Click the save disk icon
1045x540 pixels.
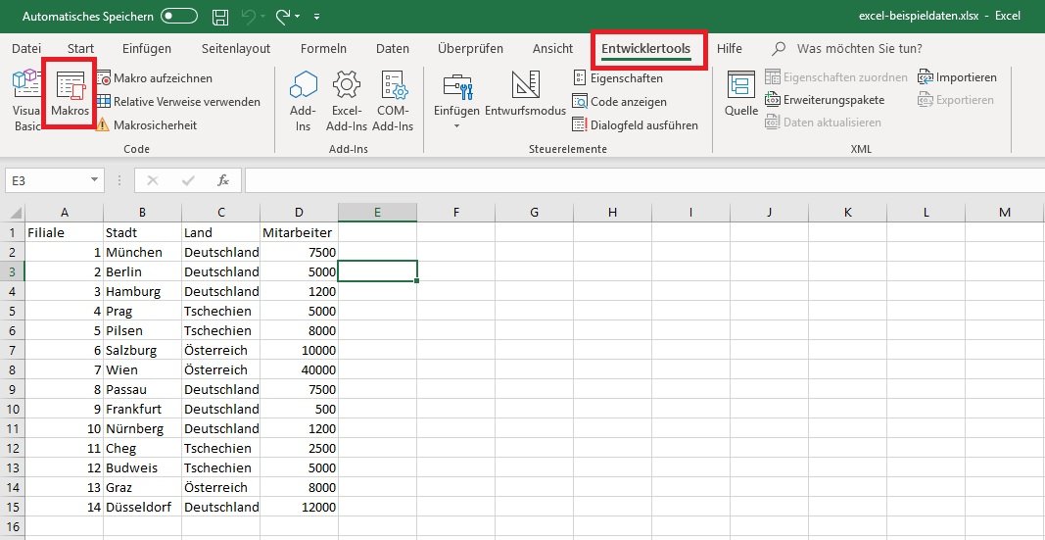click(220, 17)
